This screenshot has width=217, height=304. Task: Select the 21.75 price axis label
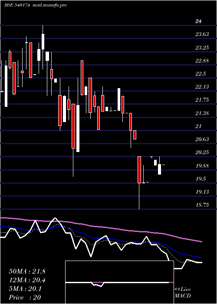coord(202,100)
